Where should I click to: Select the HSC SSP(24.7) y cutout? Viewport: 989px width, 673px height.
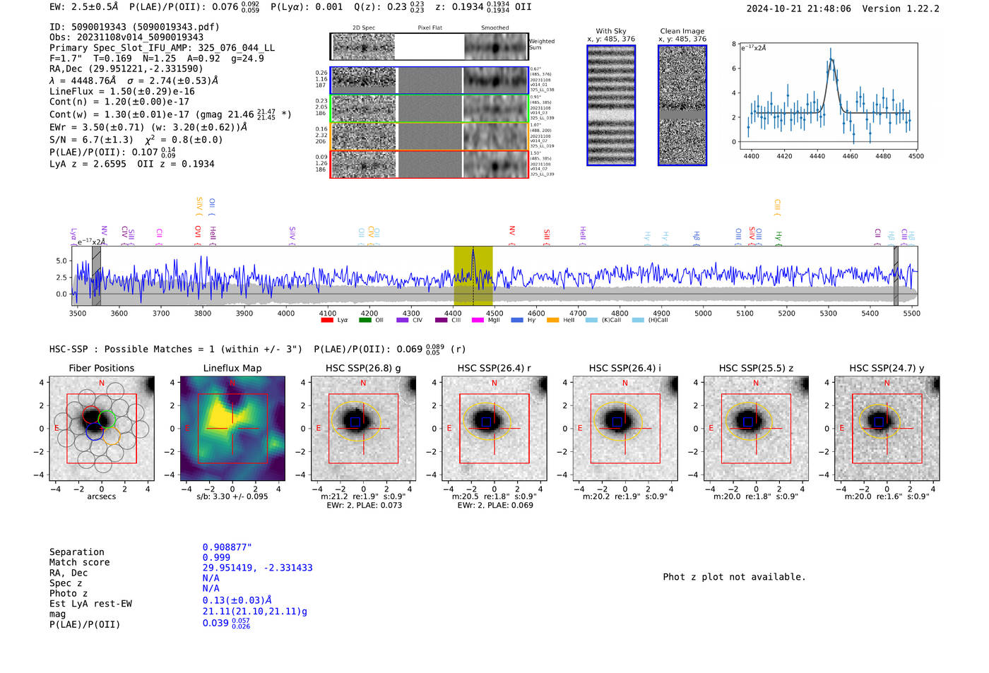(x=887, y=429)
